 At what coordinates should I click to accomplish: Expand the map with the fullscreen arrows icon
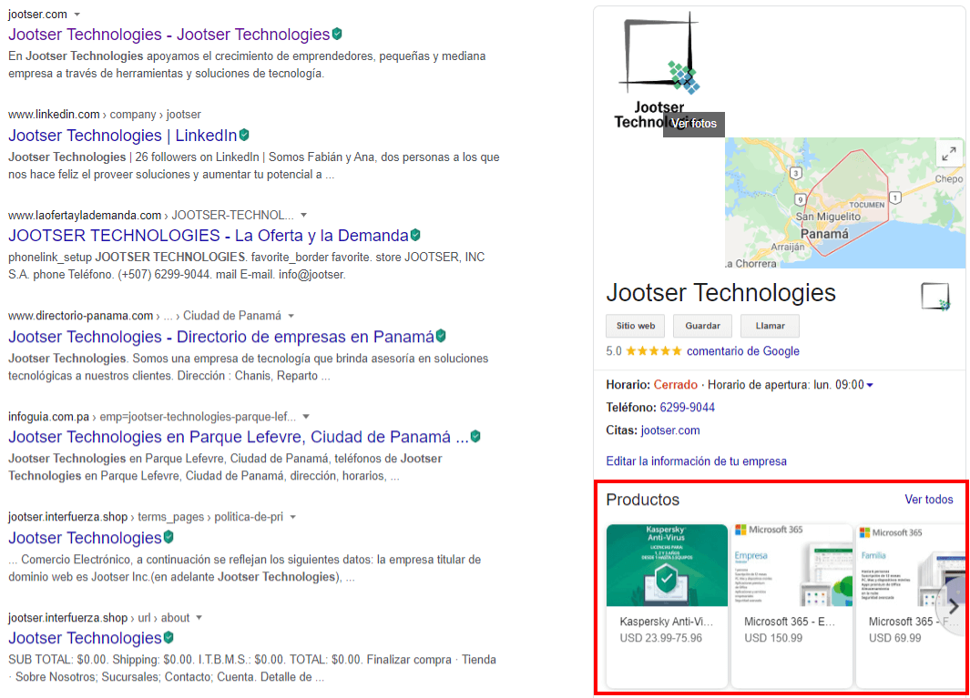point(948,154)
